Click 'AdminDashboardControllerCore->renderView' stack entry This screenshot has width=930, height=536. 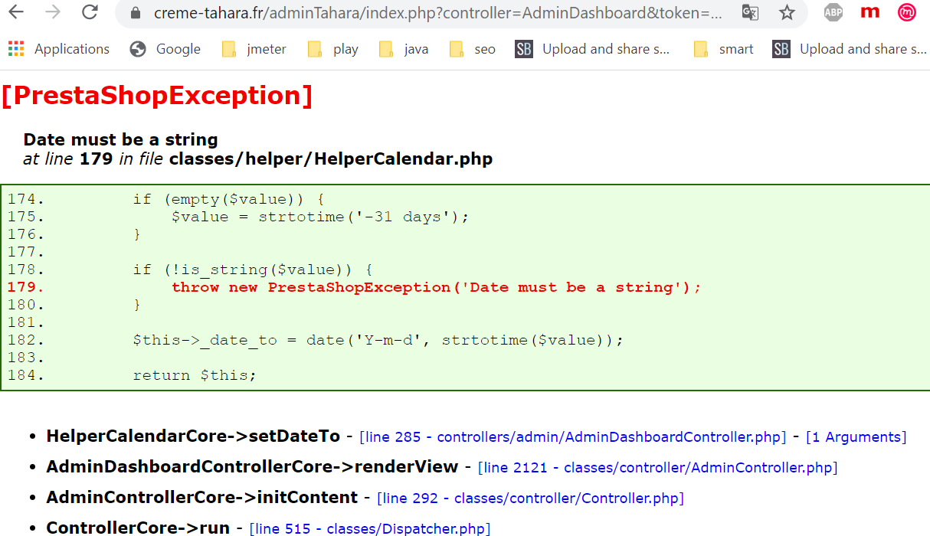[252, 467]
